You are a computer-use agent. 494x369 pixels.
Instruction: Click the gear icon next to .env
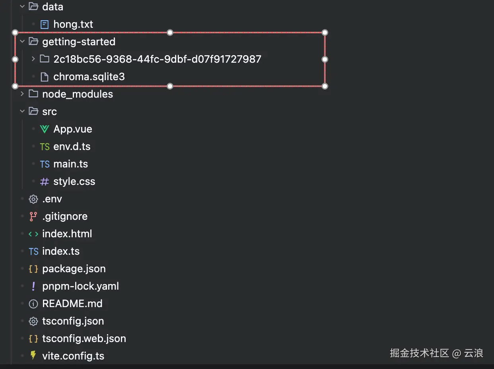click(x=33, y=199)
